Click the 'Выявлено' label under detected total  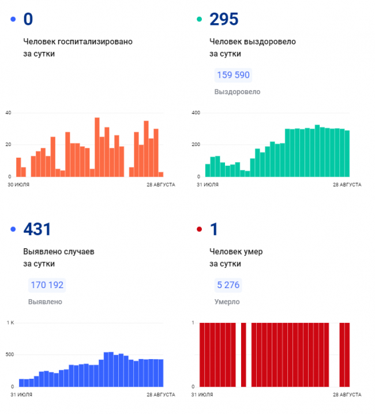(x=45, y=301)
